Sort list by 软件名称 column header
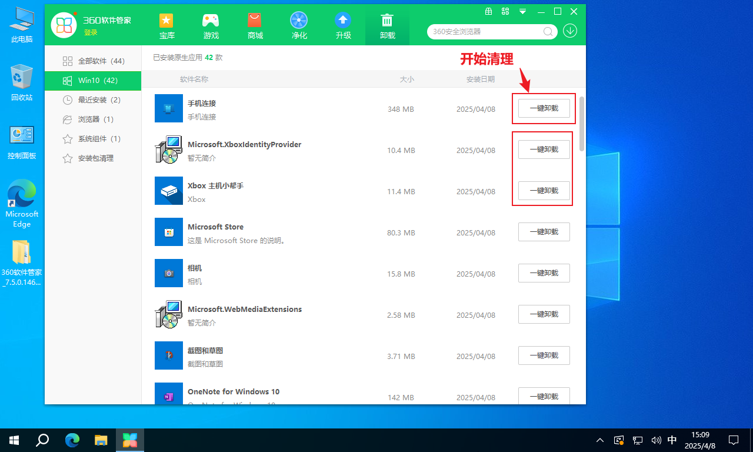 coord(194,79)
